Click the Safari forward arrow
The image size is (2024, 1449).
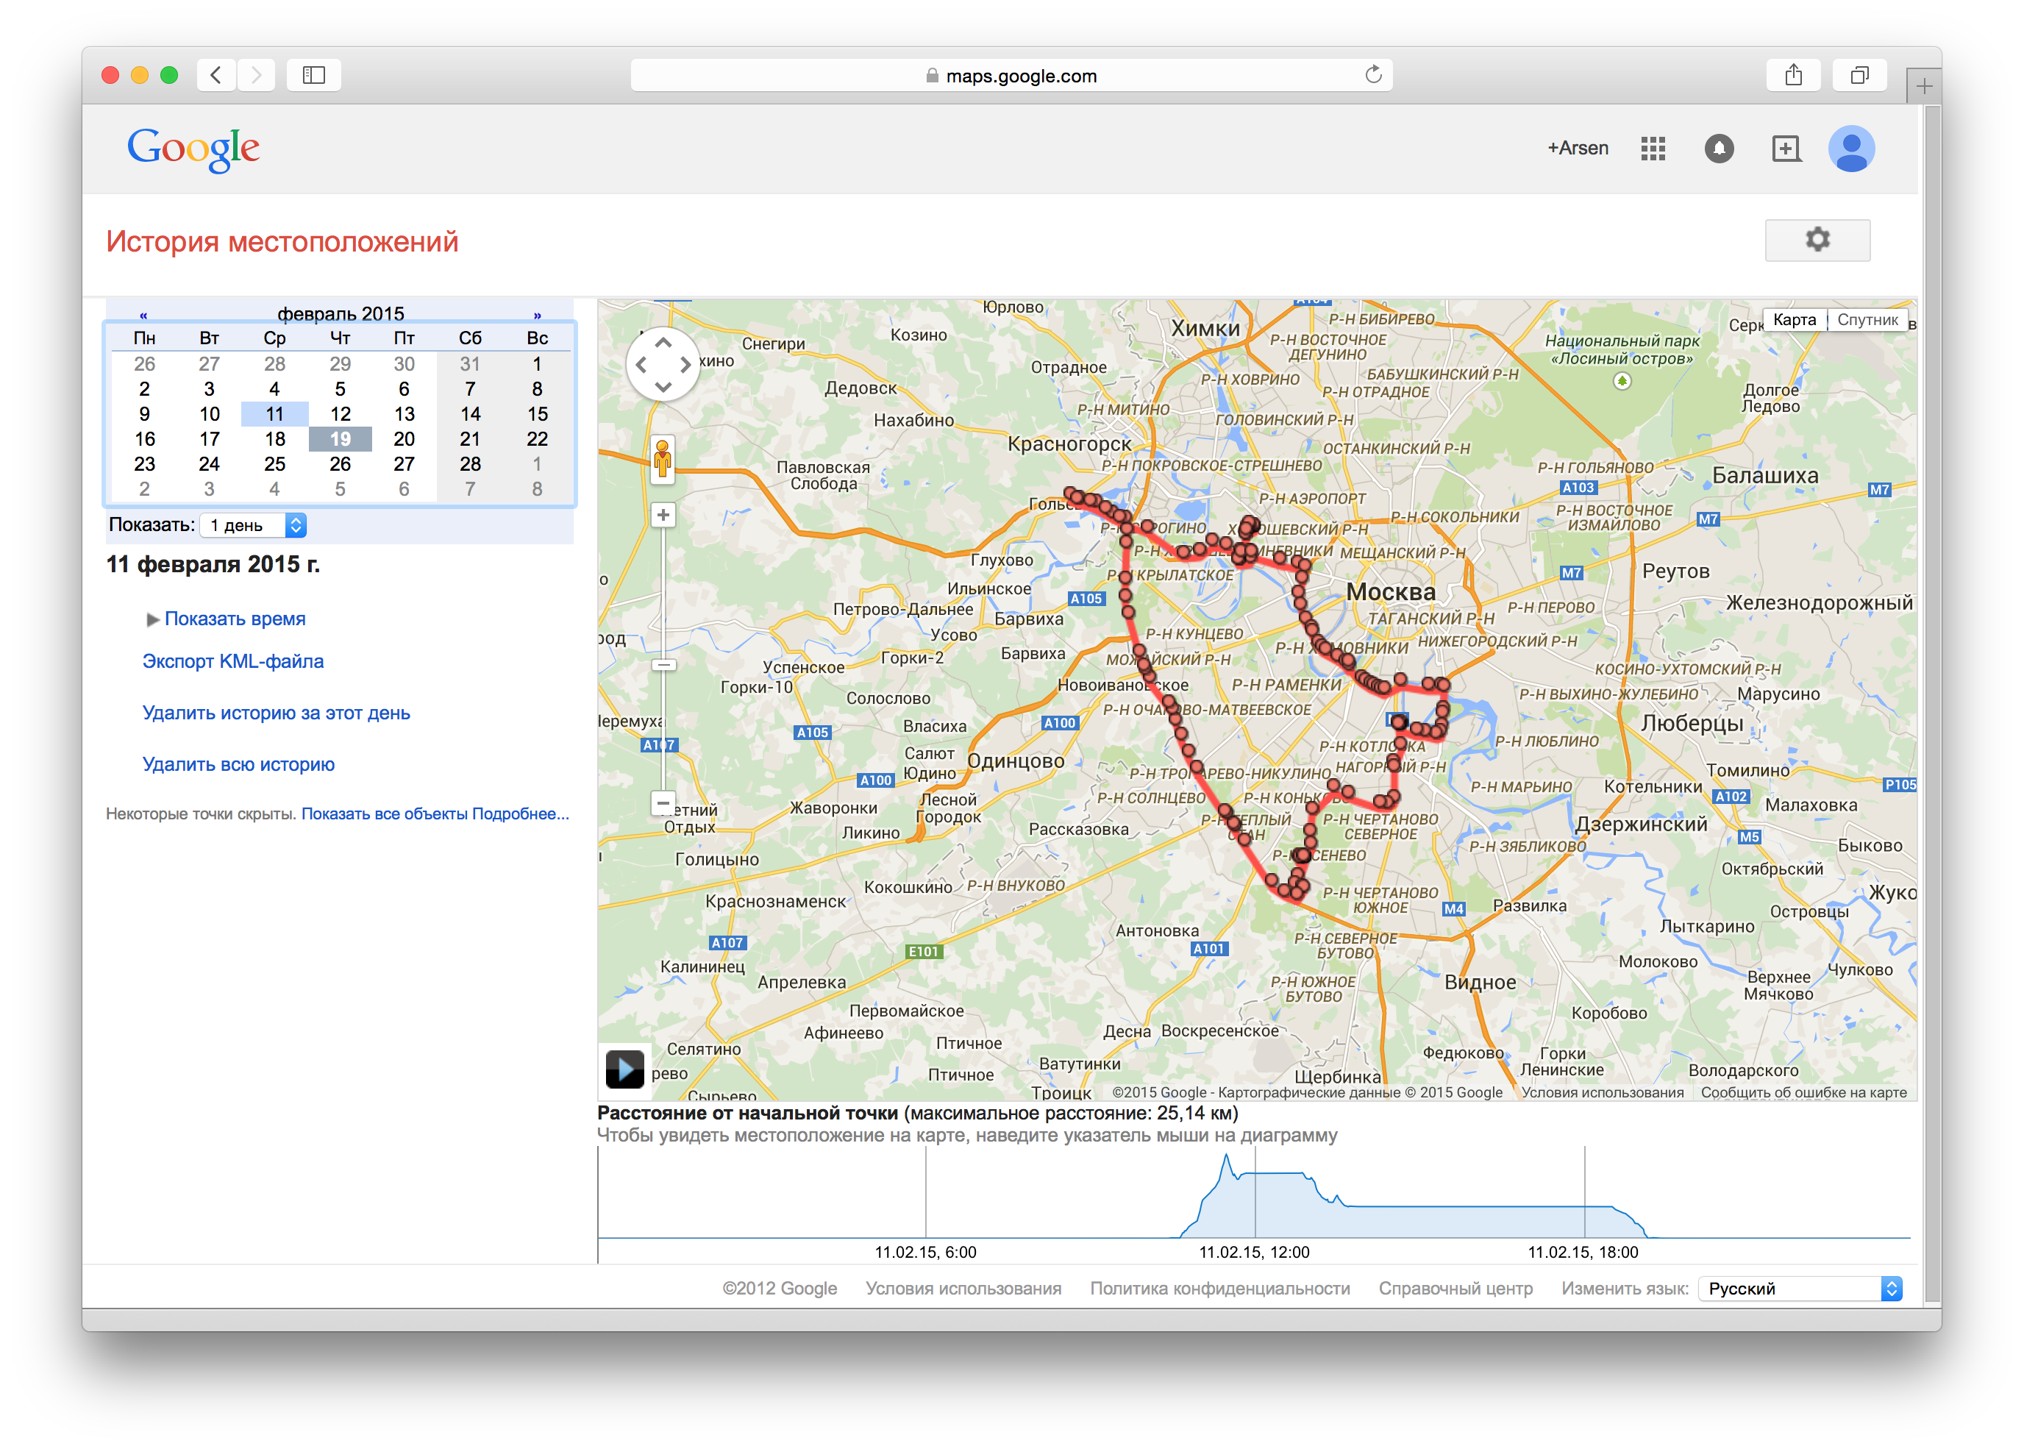coord(256,75)
